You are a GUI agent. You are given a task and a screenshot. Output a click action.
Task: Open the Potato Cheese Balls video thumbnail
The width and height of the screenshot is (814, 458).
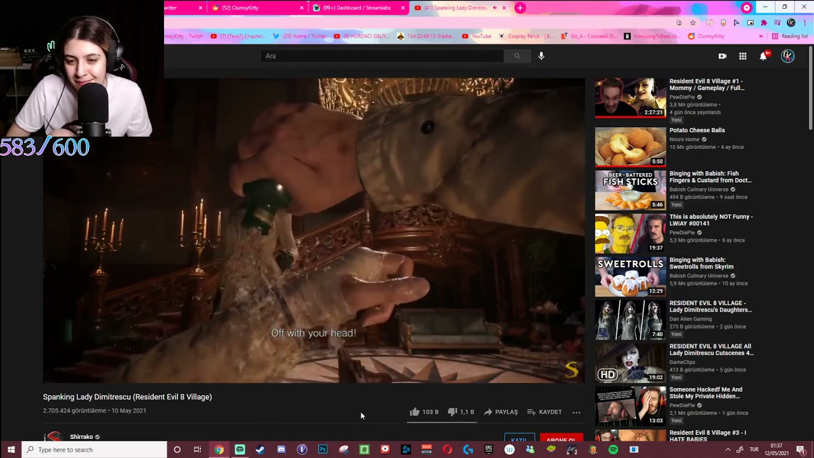coord(630,147)
